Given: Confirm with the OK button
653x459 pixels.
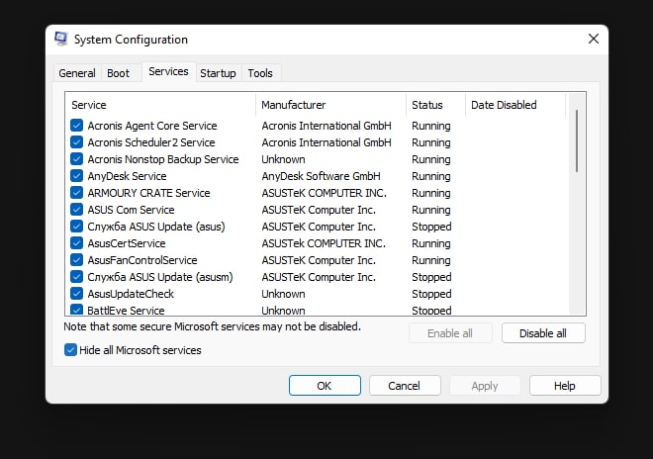Looking at the screenshot, I should (325, 385).
